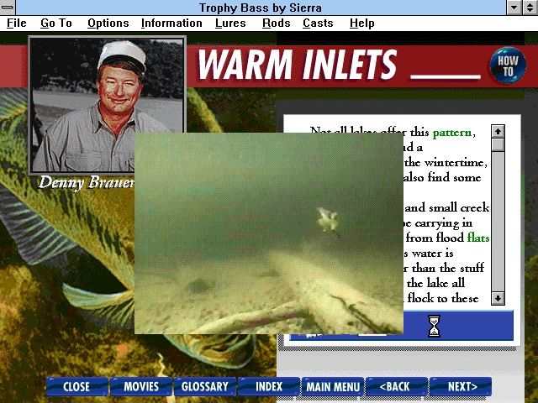The image size is (538, 403).
Task: Go to MAIN MENU
Action: point(333,386)
